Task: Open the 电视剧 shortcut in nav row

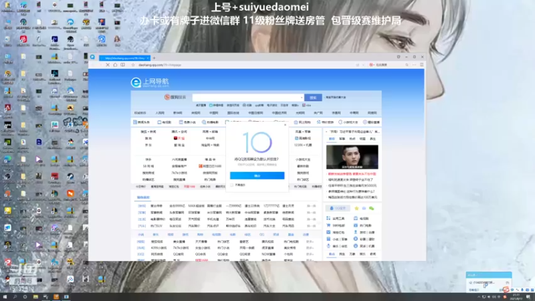Action: (x=165, y=122)
